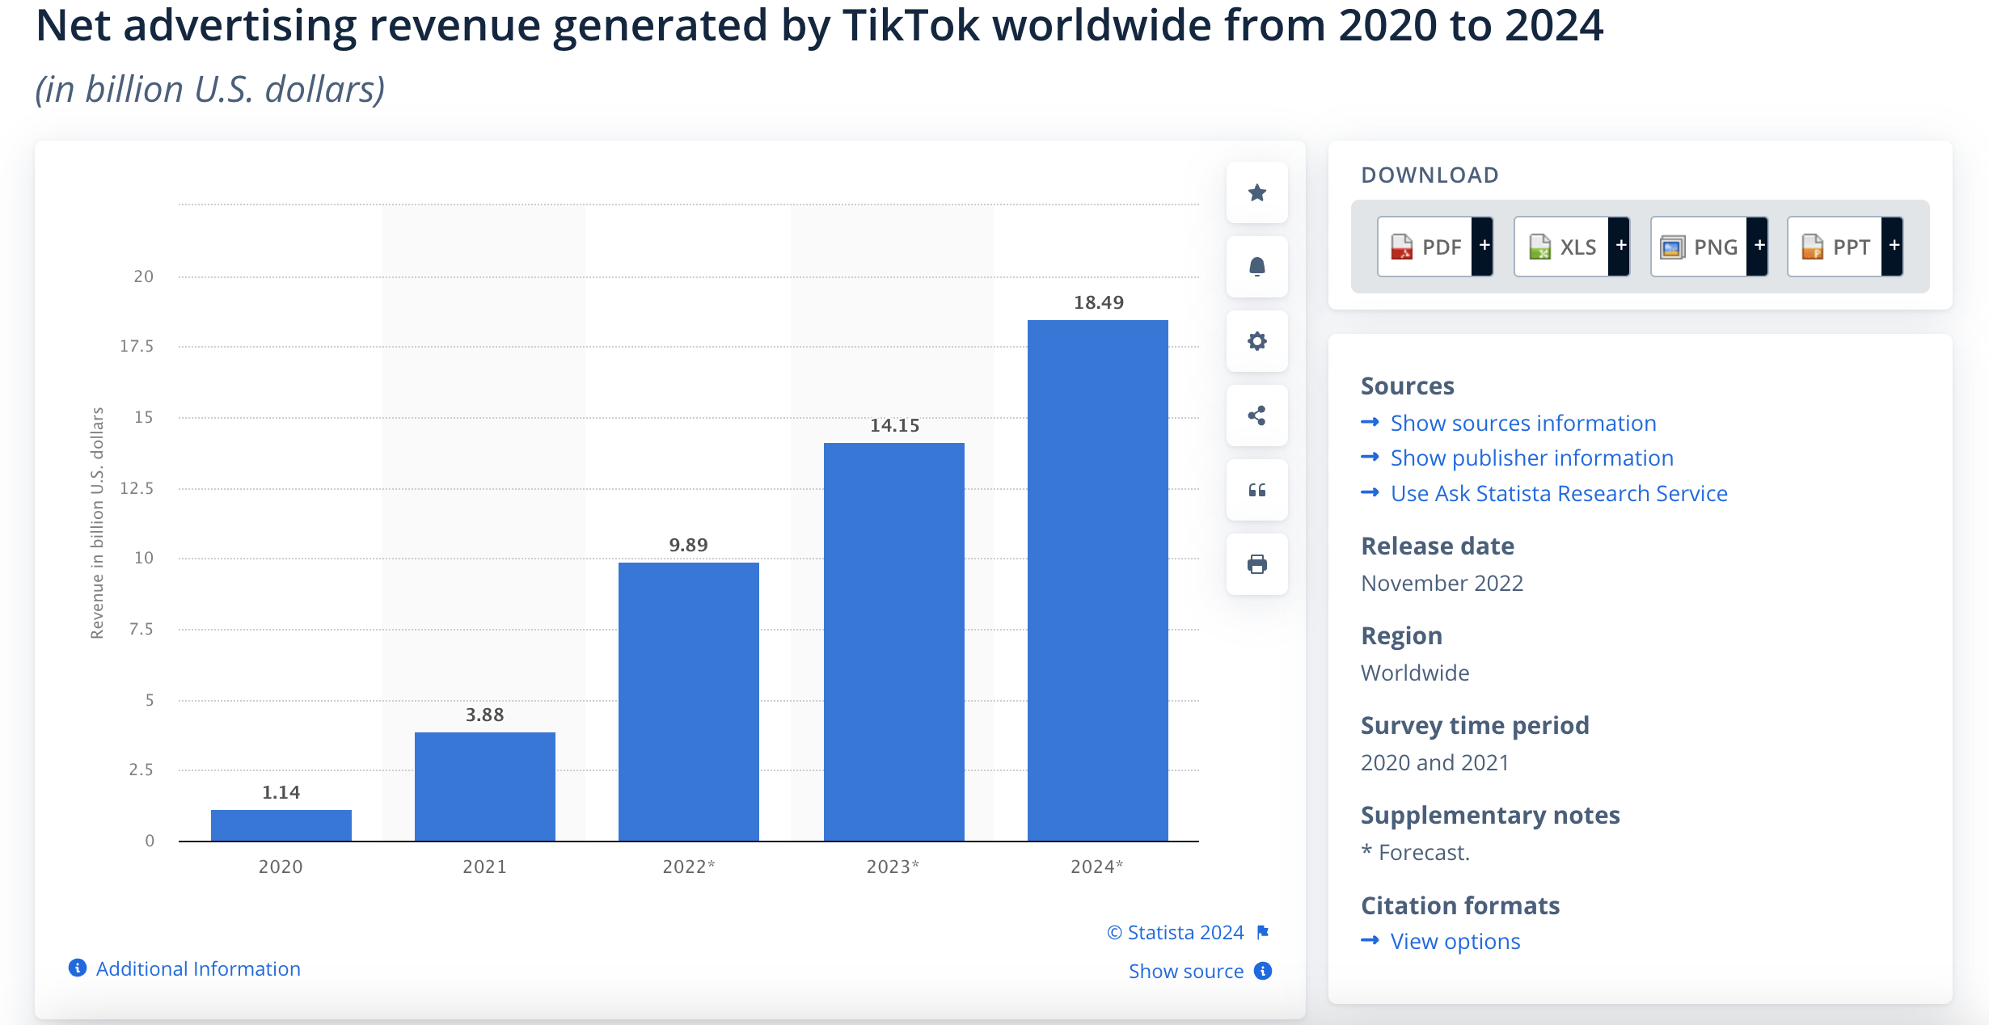The height and width of the screenshot is (1025, 1989).
Task: Click the '2020 and 2021' survey period text
Action: (1435, 762)
